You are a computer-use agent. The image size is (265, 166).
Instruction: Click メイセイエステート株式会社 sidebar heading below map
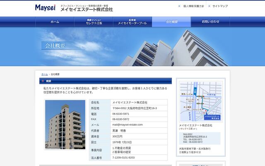(x=195, y=125)
